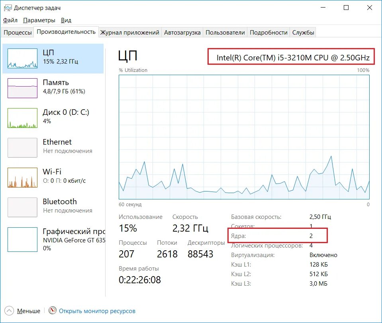Click the Bluetooth graph thumbnail
The width and height of the screenshot is (382, 323).
tap(22, 207)
